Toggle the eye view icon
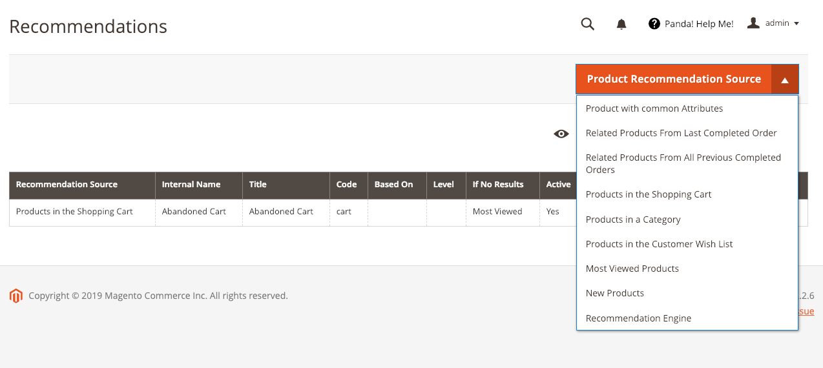823x368 pixels. click(x=561, y=134)
